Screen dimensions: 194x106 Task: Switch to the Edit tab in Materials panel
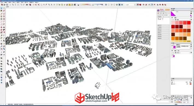(x=175, y=18)
